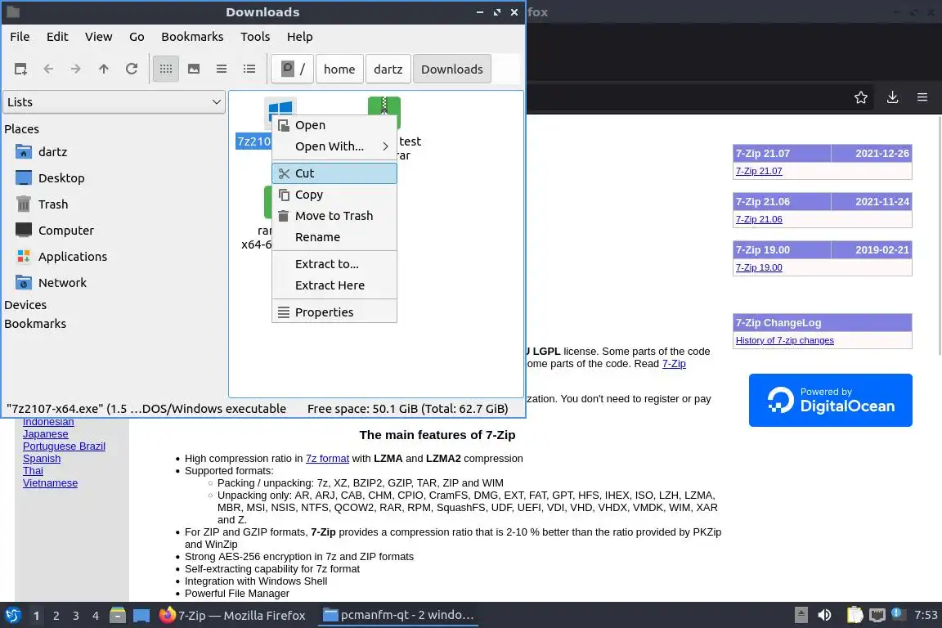Switch to compact list view mode
Image resolution: width=942 pixels, height=628 pixels.
pos(222,70)
